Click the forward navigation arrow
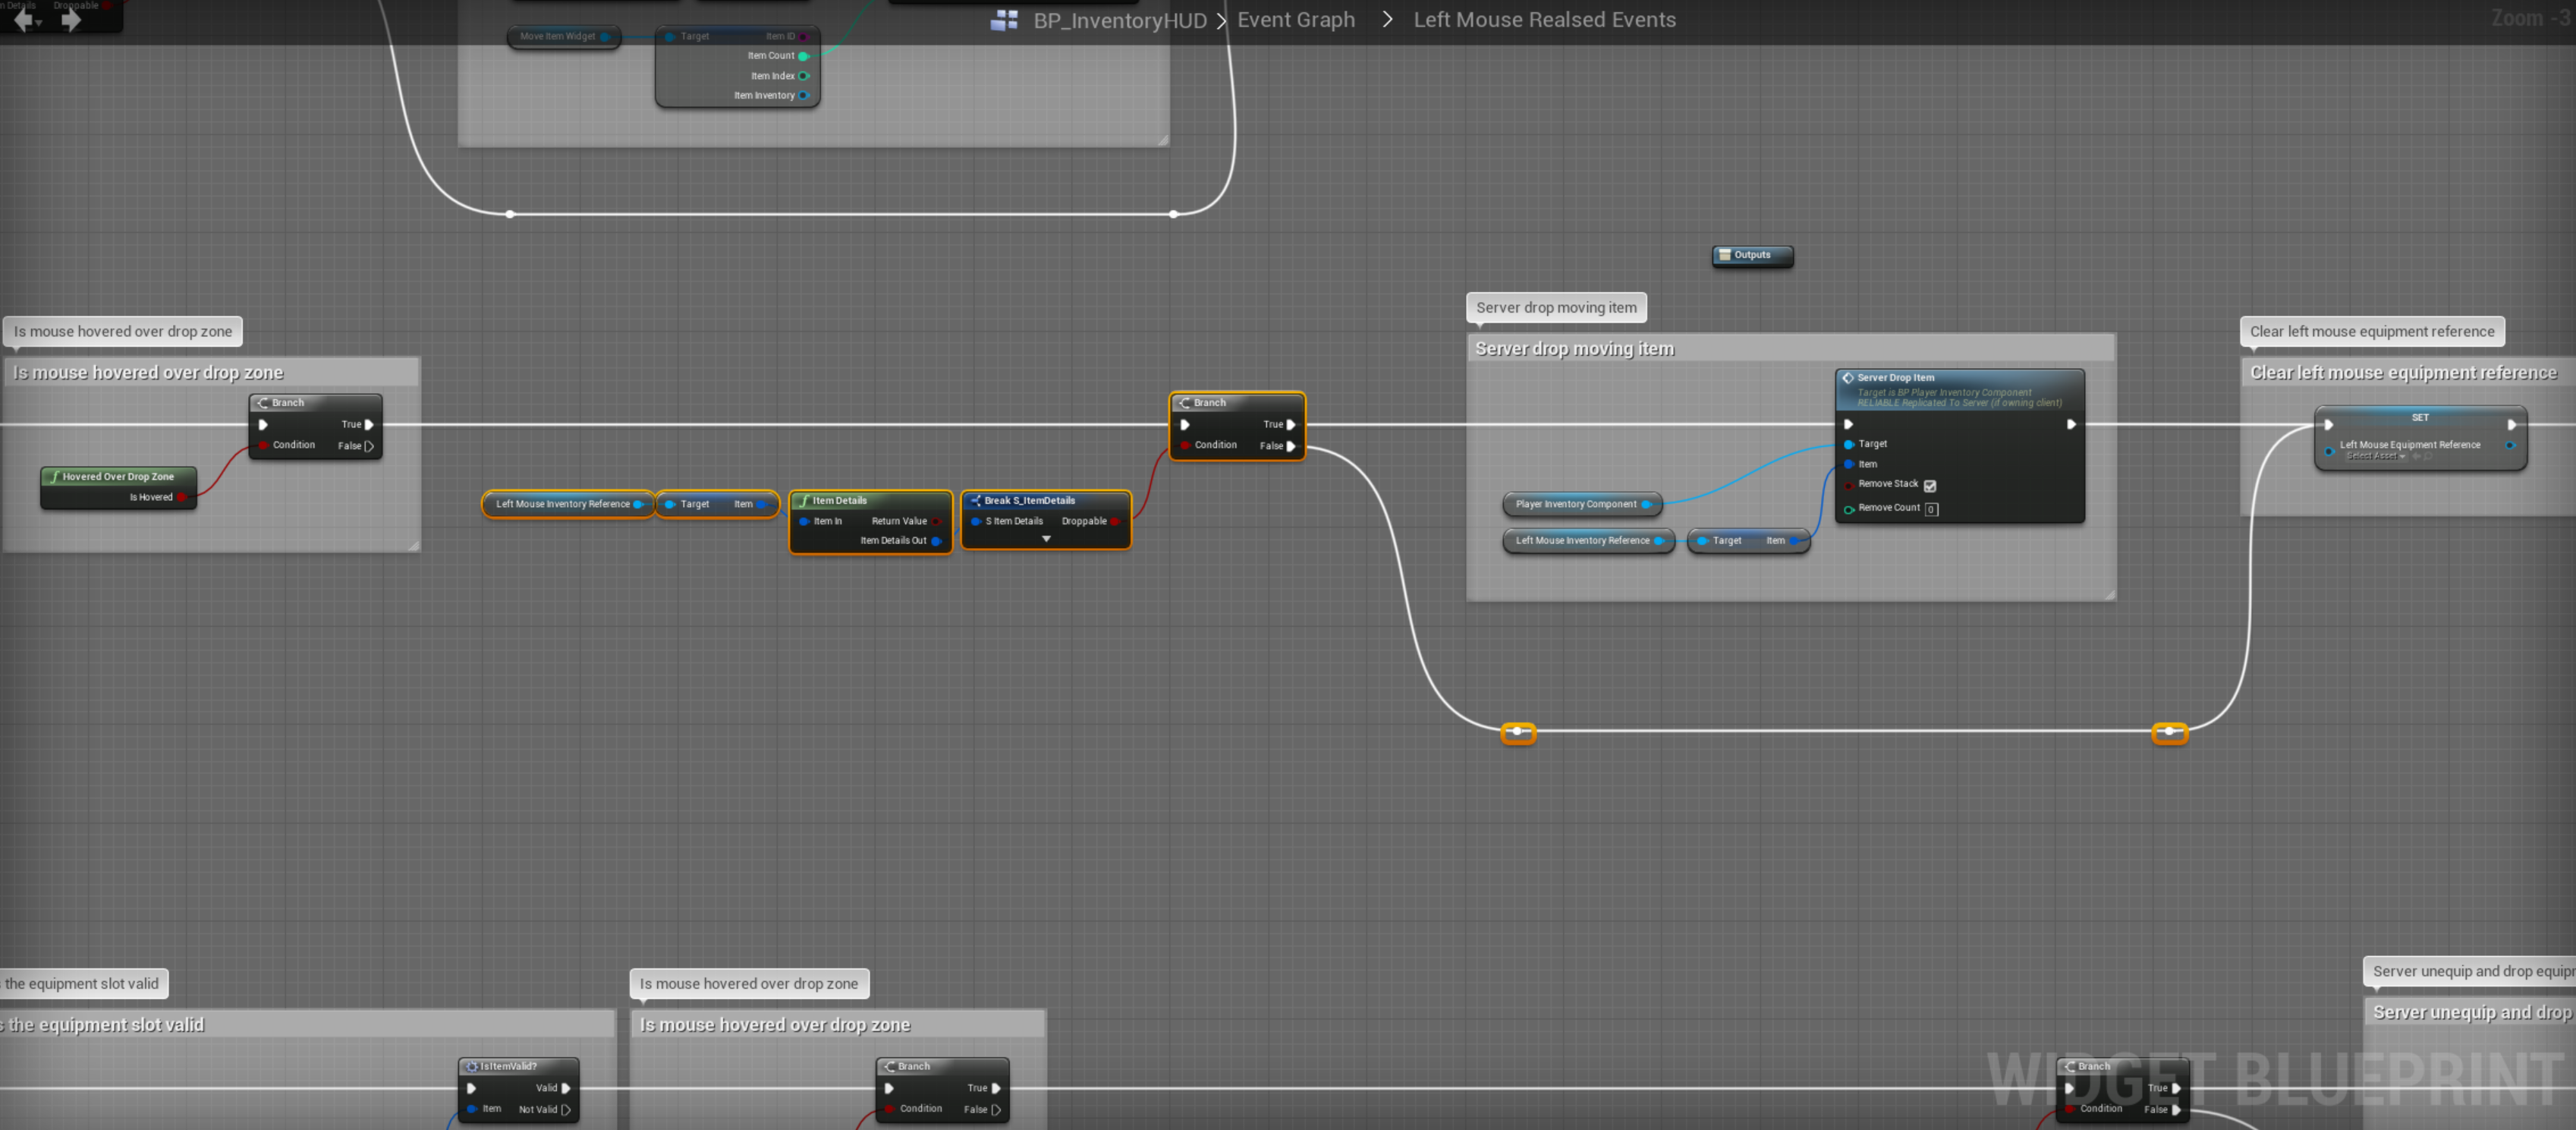Image resolution: width=2576 pixels, height=1130 pixels. click(x=70, y=20)
